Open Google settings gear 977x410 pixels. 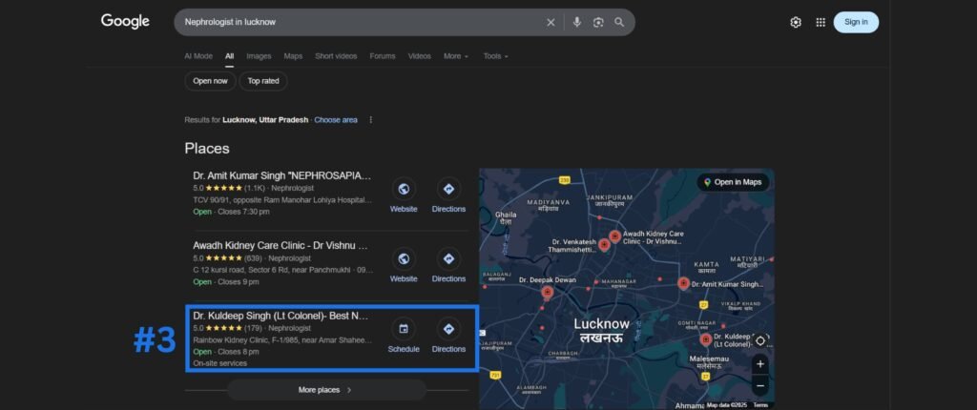796,22
